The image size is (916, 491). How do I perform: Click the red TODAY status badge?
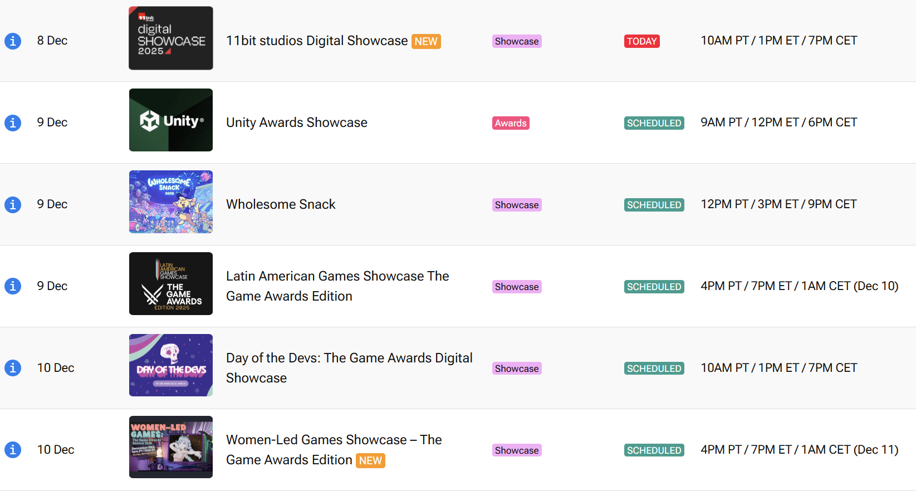pos(642,41)
